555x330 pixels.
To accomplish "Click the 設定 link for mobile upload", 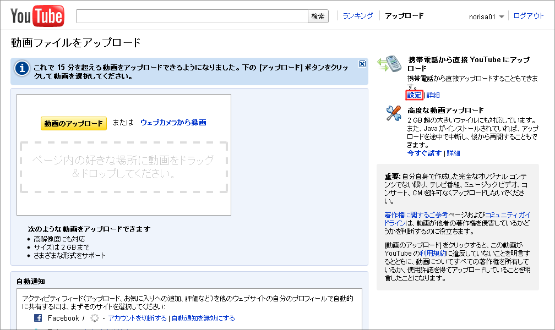I will click(x=414, y=95).
